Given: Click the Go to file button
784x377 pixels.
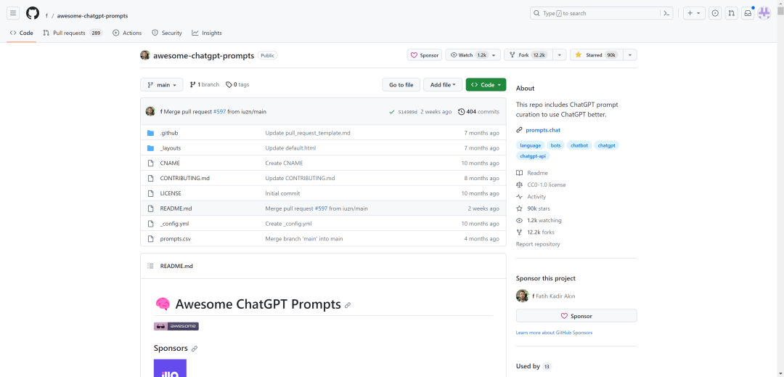Looking at the screenshot, I should (x=401, y=85).
